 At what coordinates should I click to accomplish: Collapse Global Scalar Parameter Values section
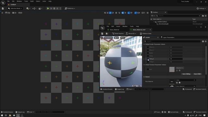pos(144,44)
